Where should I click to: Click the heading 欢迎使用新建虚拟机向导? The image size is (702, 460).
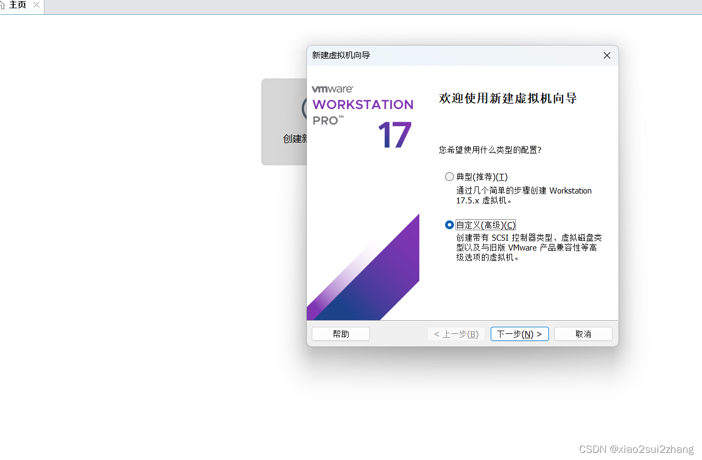click(x=508, y=99)
